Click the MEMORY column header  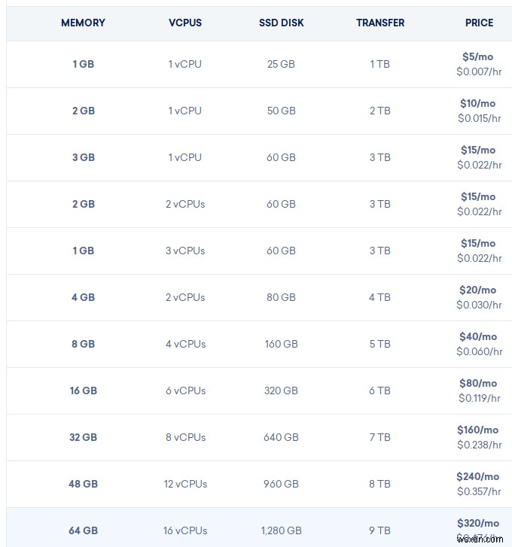83,23
